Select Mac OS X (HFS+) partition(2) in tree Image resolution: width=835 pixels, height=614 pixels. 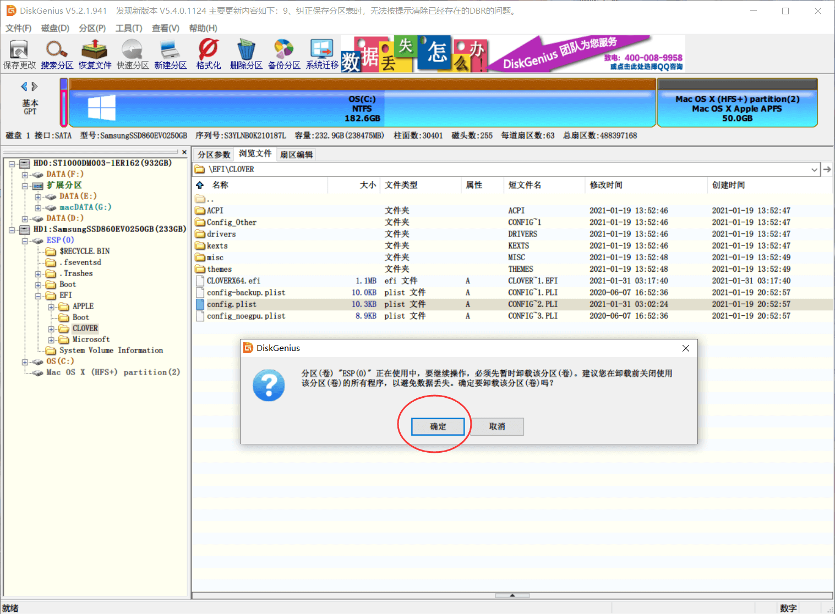coord(113,372)
